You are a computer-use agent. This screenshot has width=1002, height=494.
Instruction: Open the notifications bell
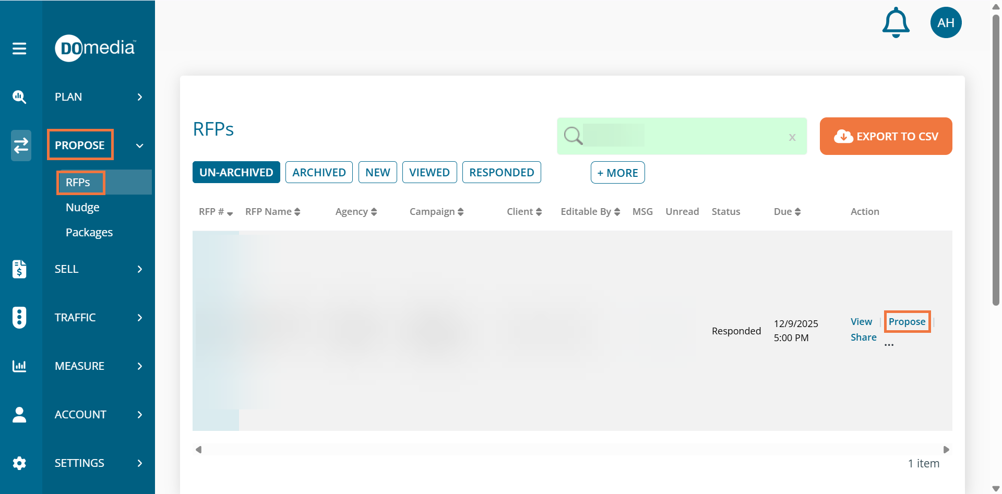point(896,22)
